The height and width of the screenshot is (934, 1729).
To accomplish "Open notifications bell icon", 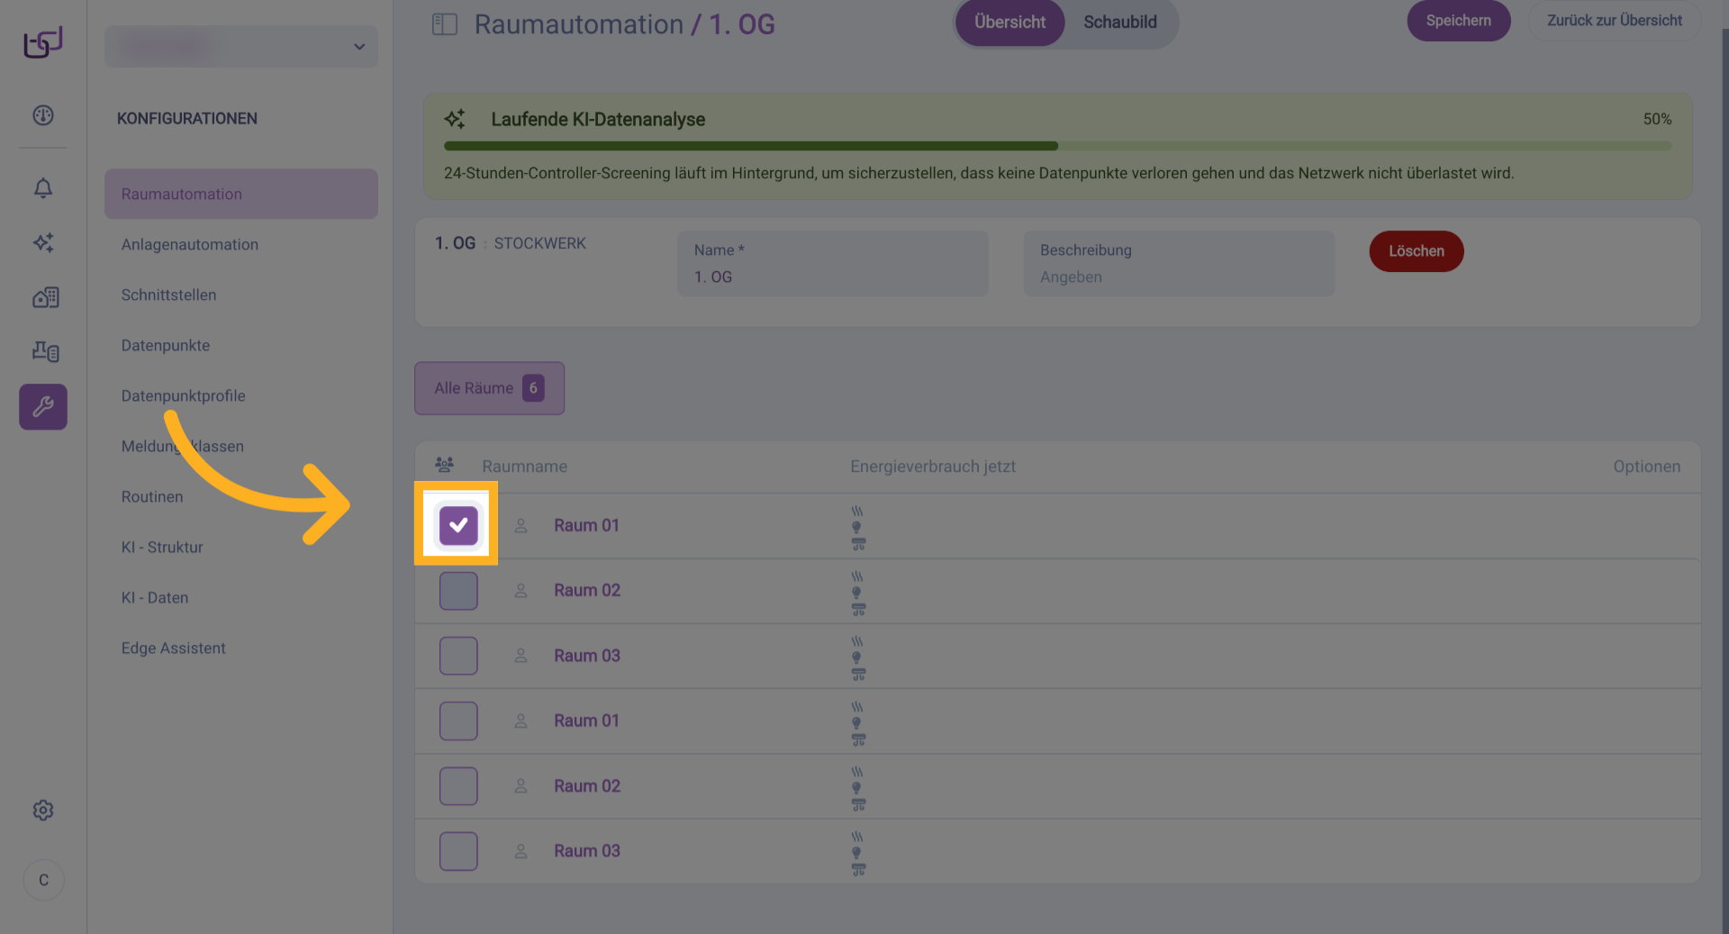I will [43, 188].
